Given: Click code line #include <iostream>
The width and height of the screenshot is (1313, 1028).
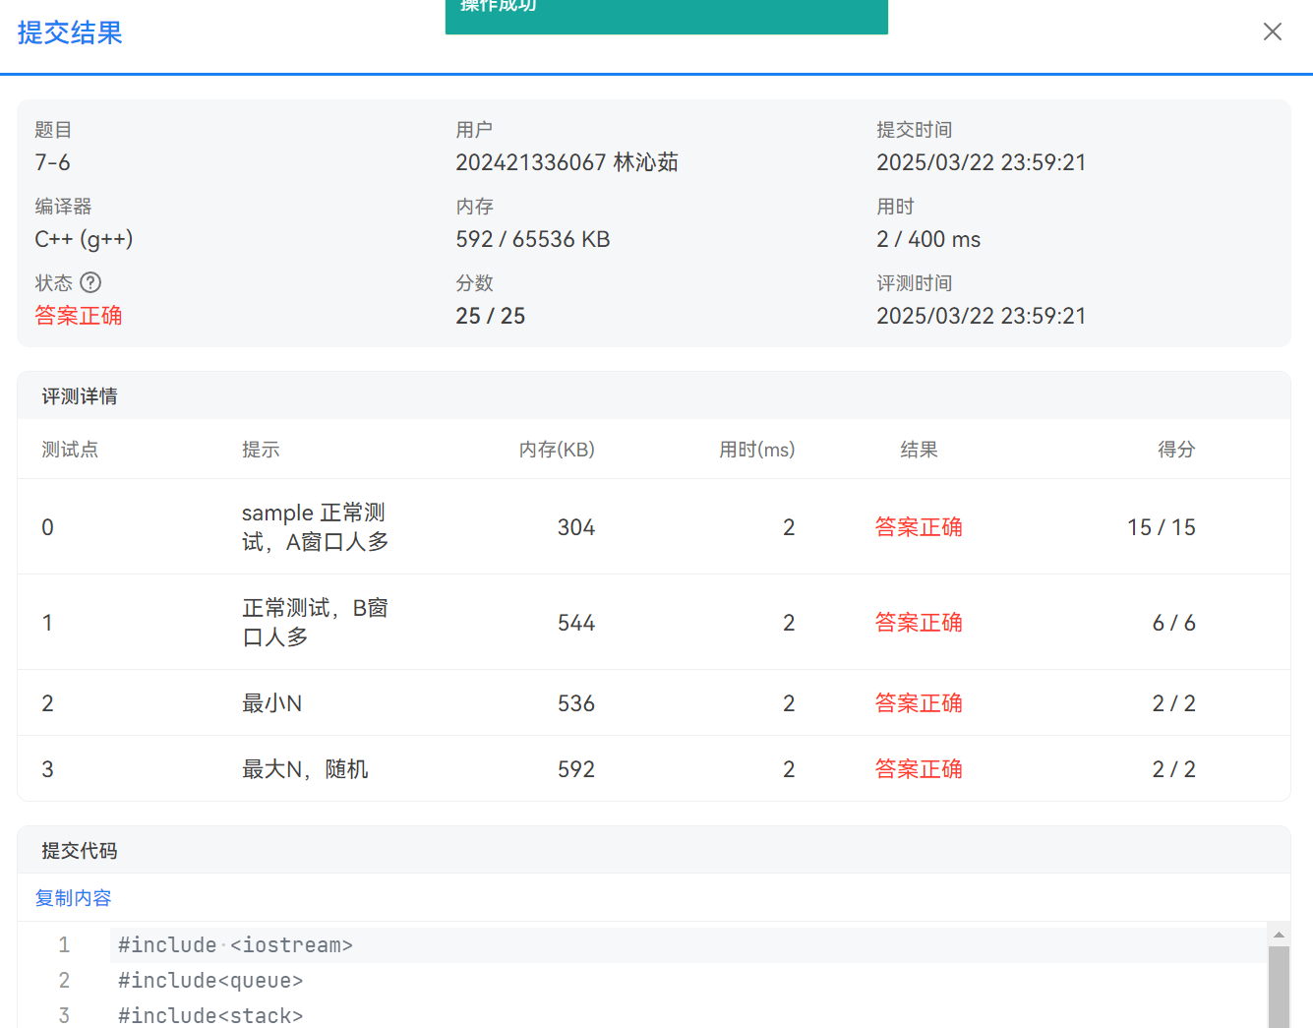Looking at the screenshot, I should 235,945.
